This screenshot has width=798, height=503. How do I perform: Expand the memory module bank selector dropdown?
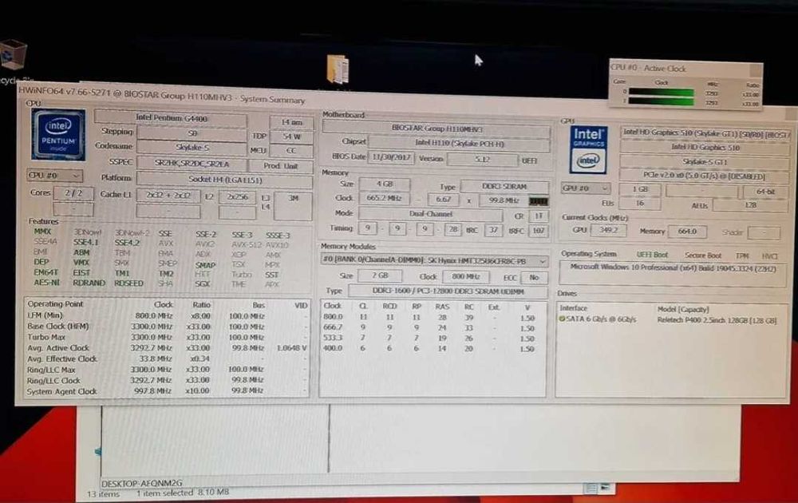point(435,260)
